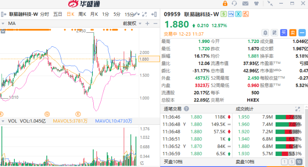Open the skin theme shirt icon
This screenshot has width=308, height=167.
pyautogui.click(x=256, y=3)
